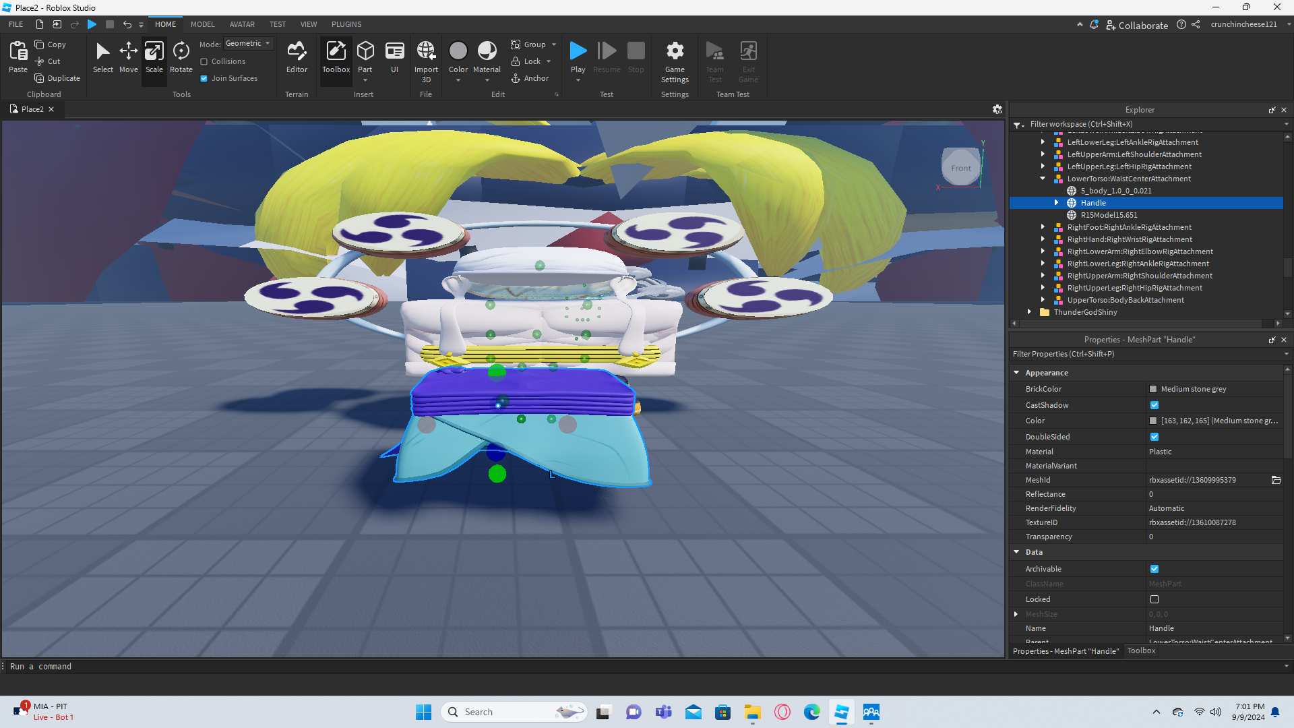Check the Locked property box
This screenshot has width=1294, height=728.
[x=1154, y=599]
